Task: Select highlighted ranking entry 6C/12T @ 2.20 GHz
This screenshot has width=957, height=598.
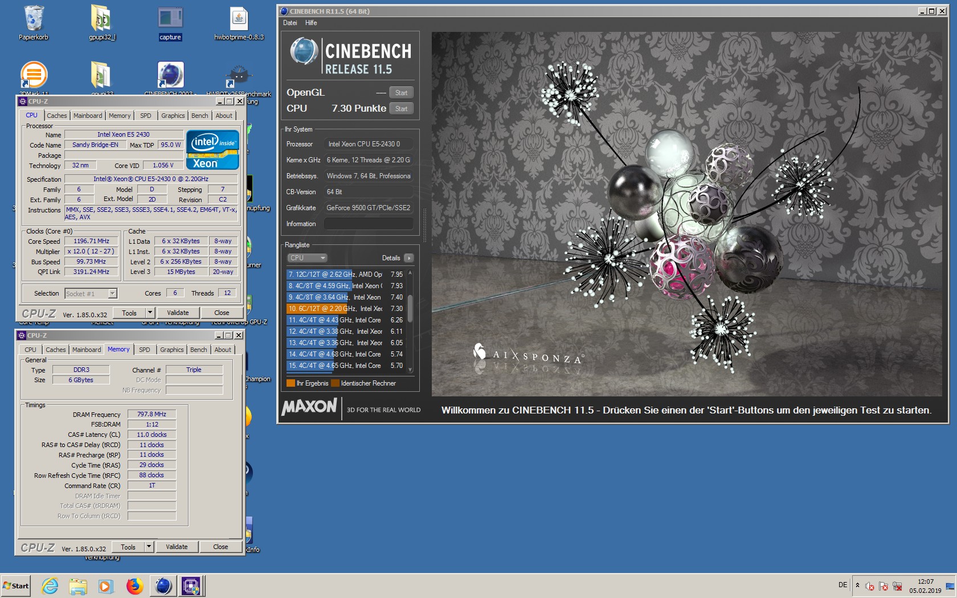Action: point(346,309)
